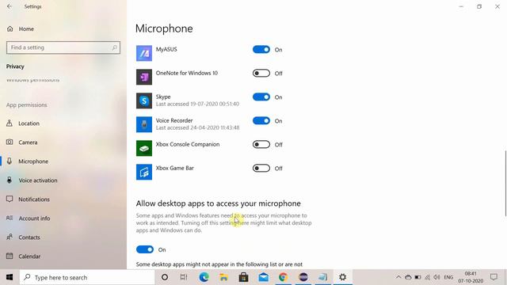Click the Voice Recorder app icon

point(144,124)
